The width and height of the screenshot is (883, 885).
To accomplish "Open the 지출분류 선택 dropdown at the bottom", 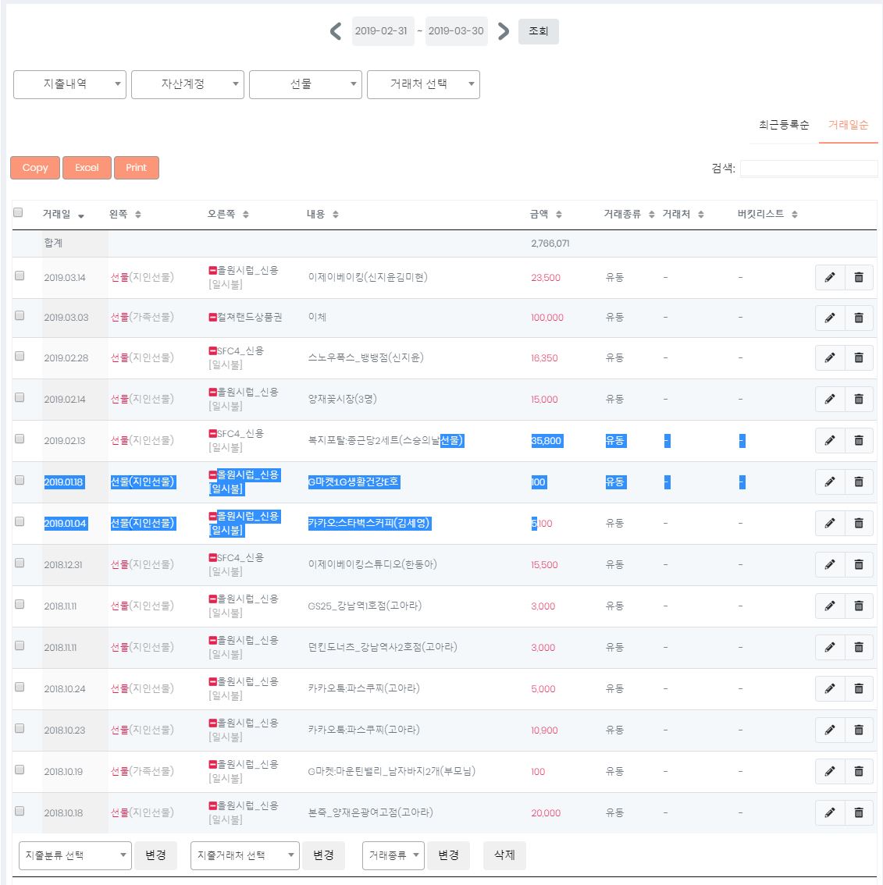I will [x=75, y=855].
